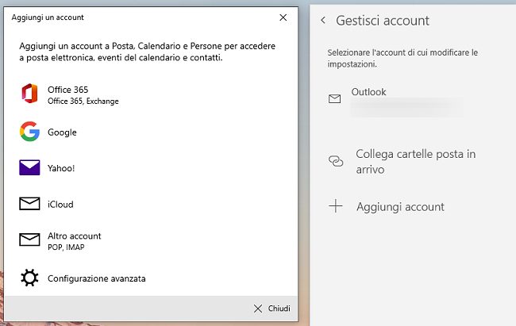Click the Office 365, Exchange subtitle
Image resolution: width=516 pixels, height=326 pixels.
83,101
